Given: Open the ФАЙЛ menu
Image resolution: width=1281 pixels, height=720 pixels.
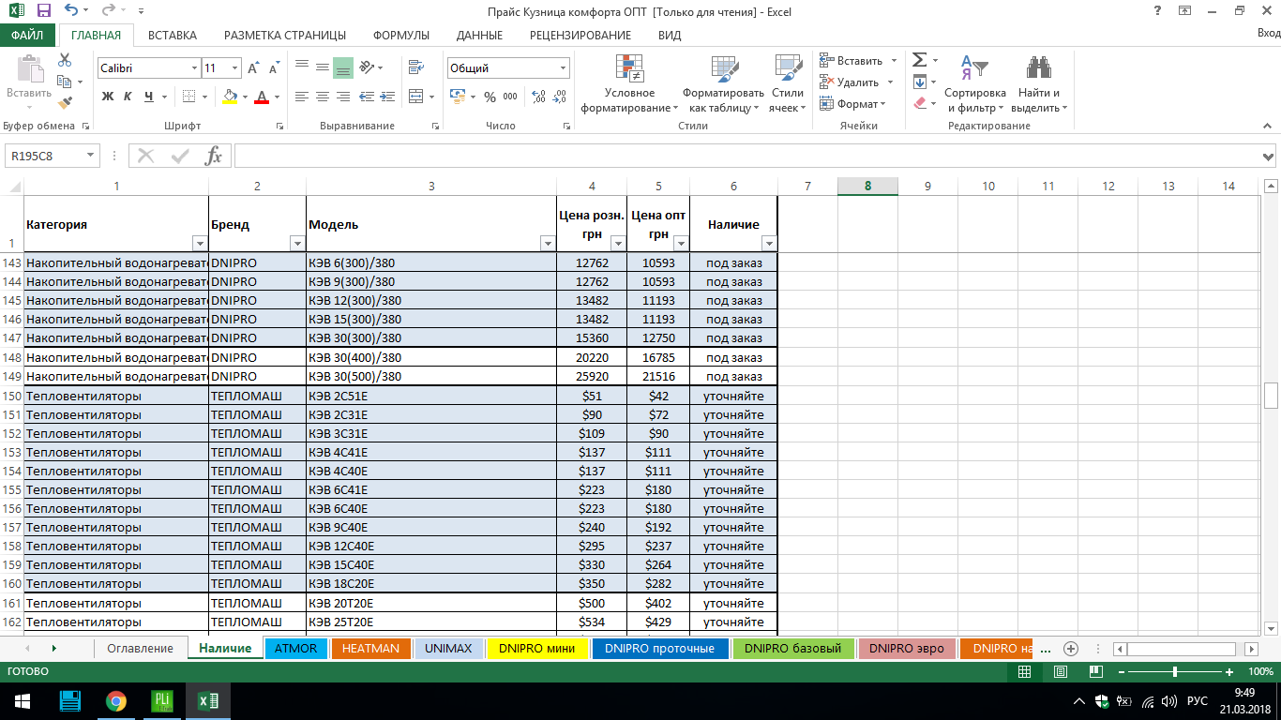Looking at the screenshot, I should coord(27,36).
